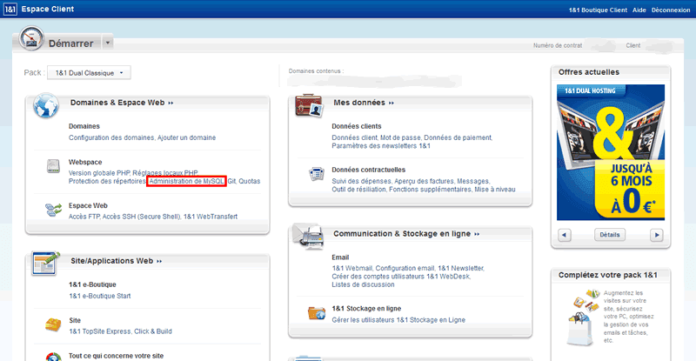This screenshot has width=696, height=361.
Task: Click the Site/Applications Web heading
Action: pos(112,261)
